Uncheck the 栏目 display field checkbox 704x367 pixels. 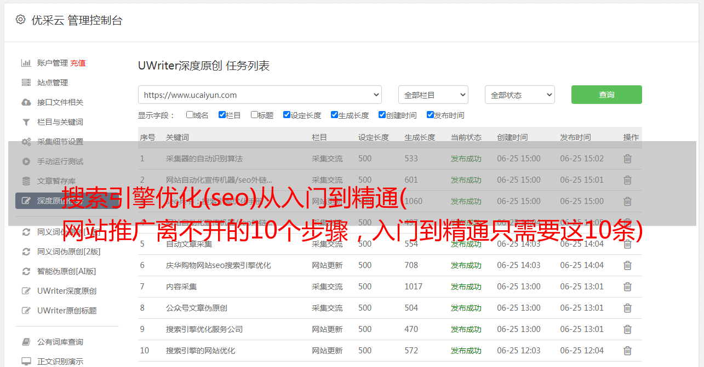(222, 115)
